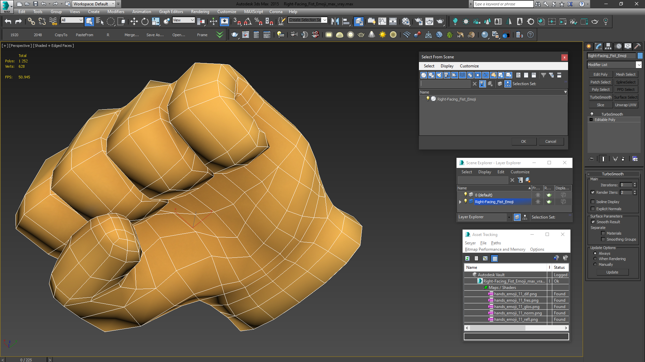Viewport: 645px width, 362px height.
Task: Click the yellow sun light icon
Action: 383,35
